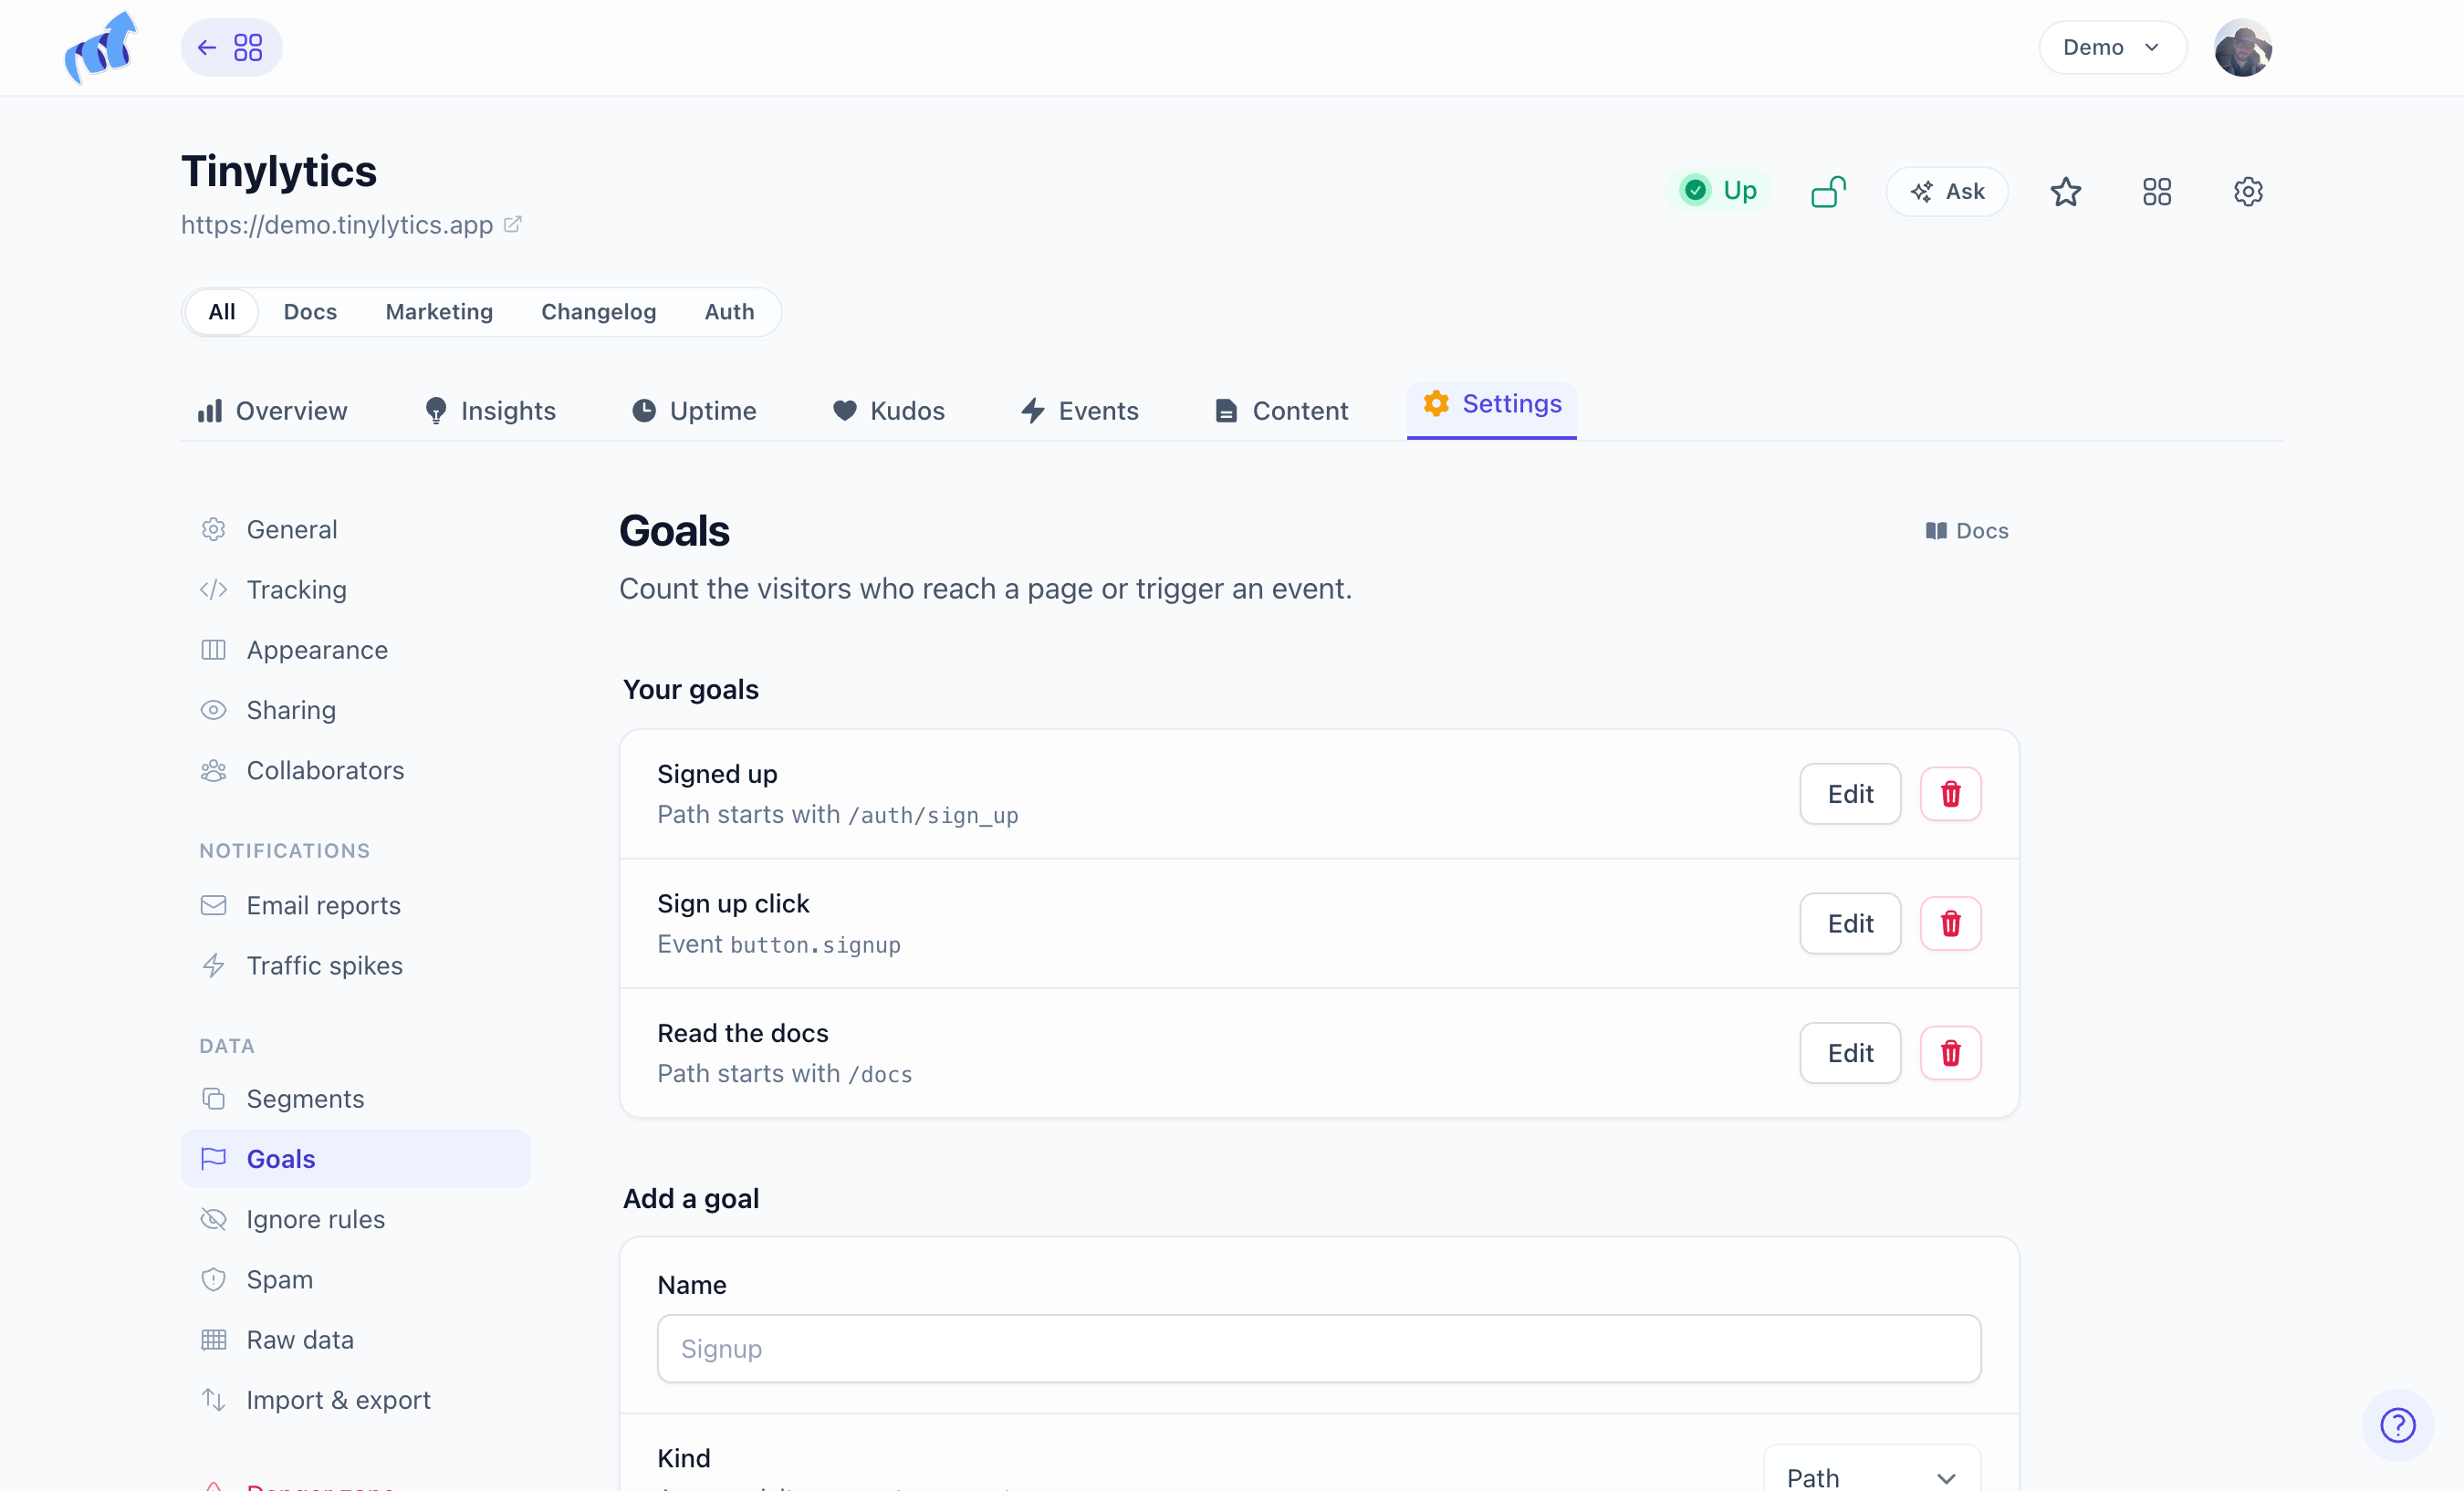The width and height of the screenshot is (2464, 1491).
Task: Delete the Read the docs goal
Action: (1950, 1053)
